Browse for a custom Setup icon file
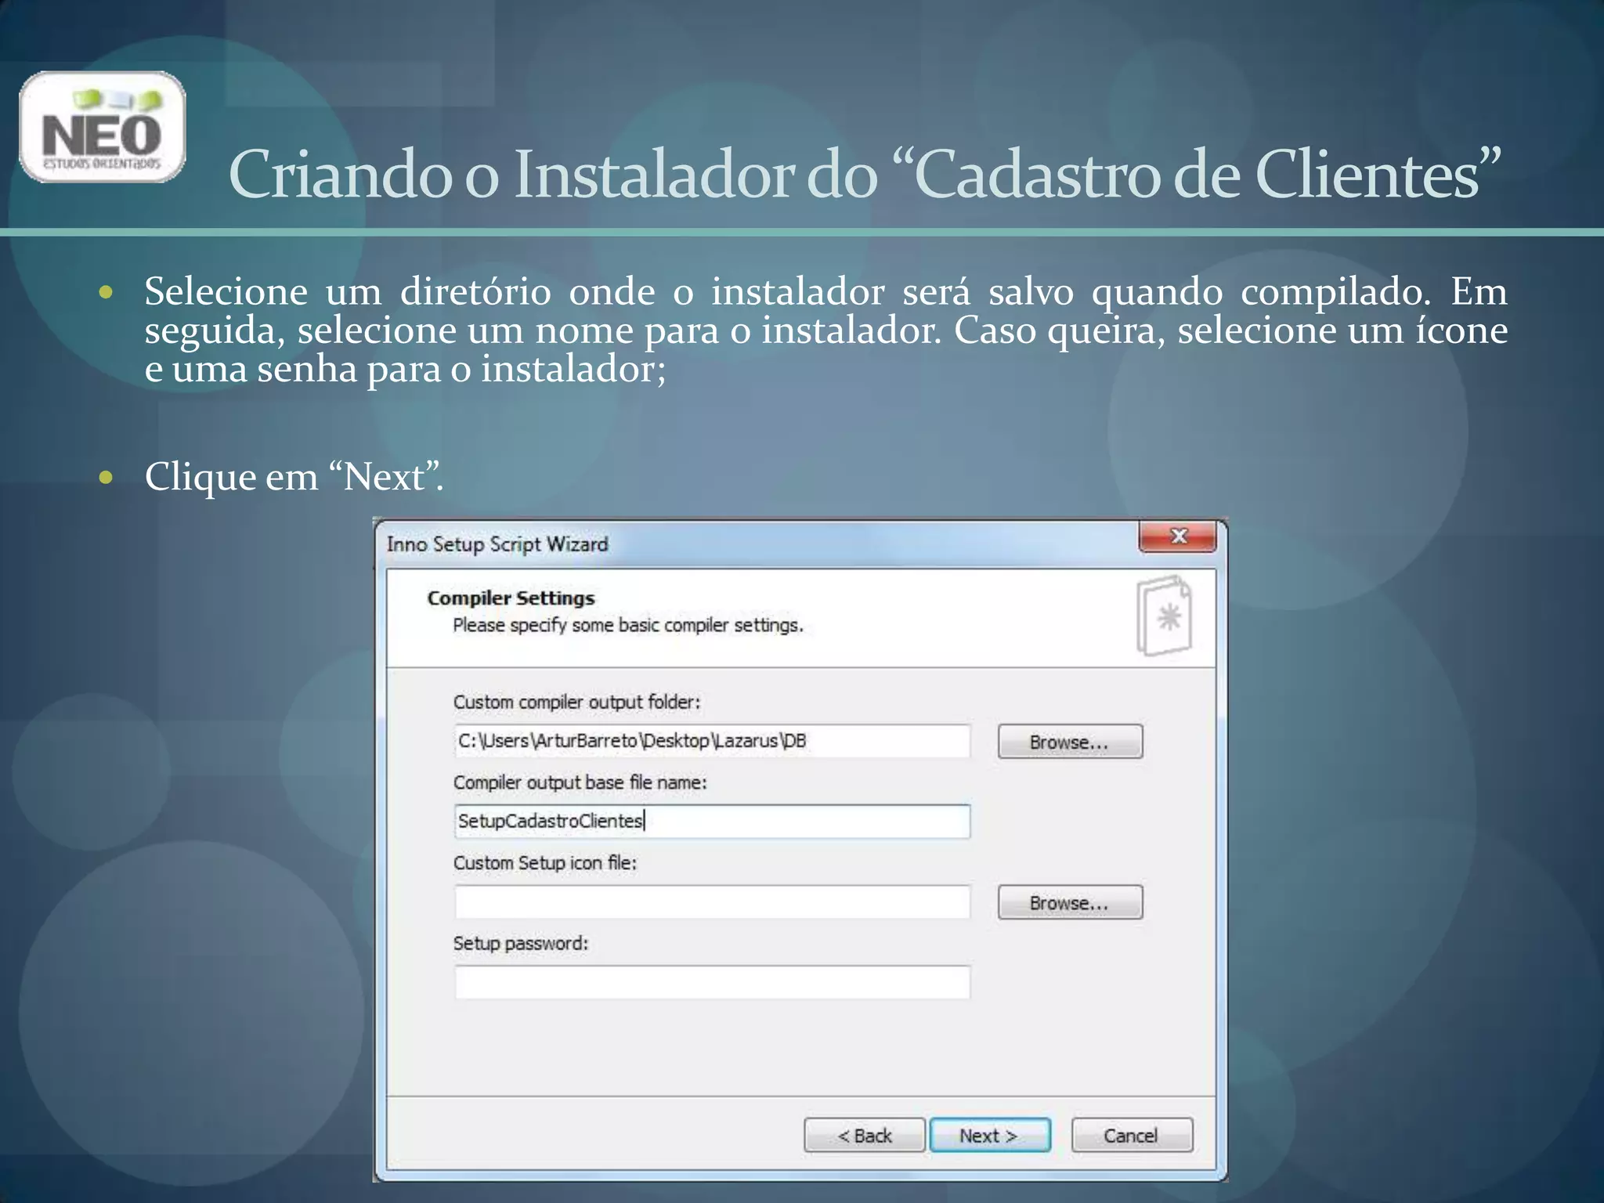Viewport: 1604px width, 1203px height. [1070, 902]
